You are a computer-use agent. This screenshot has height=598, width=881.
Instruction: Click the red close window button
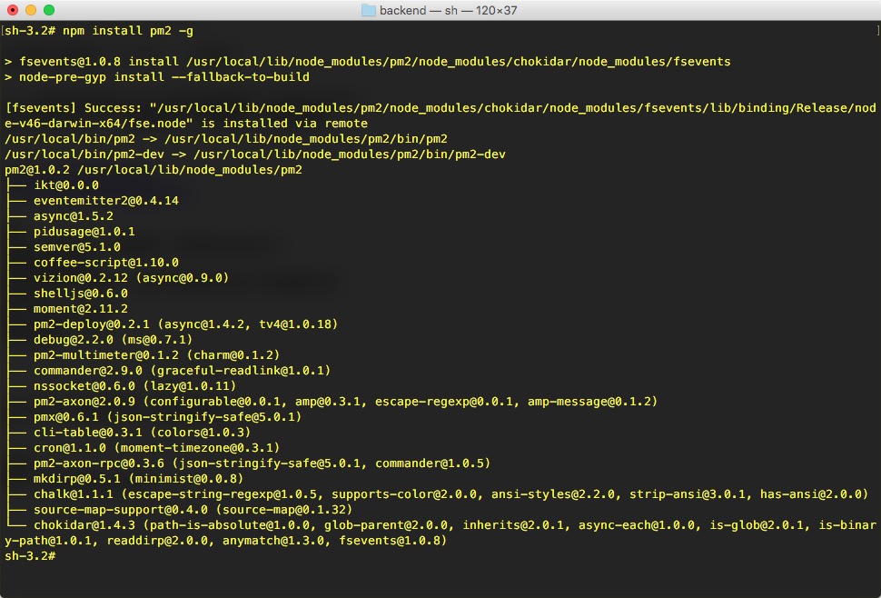(13, 10)
